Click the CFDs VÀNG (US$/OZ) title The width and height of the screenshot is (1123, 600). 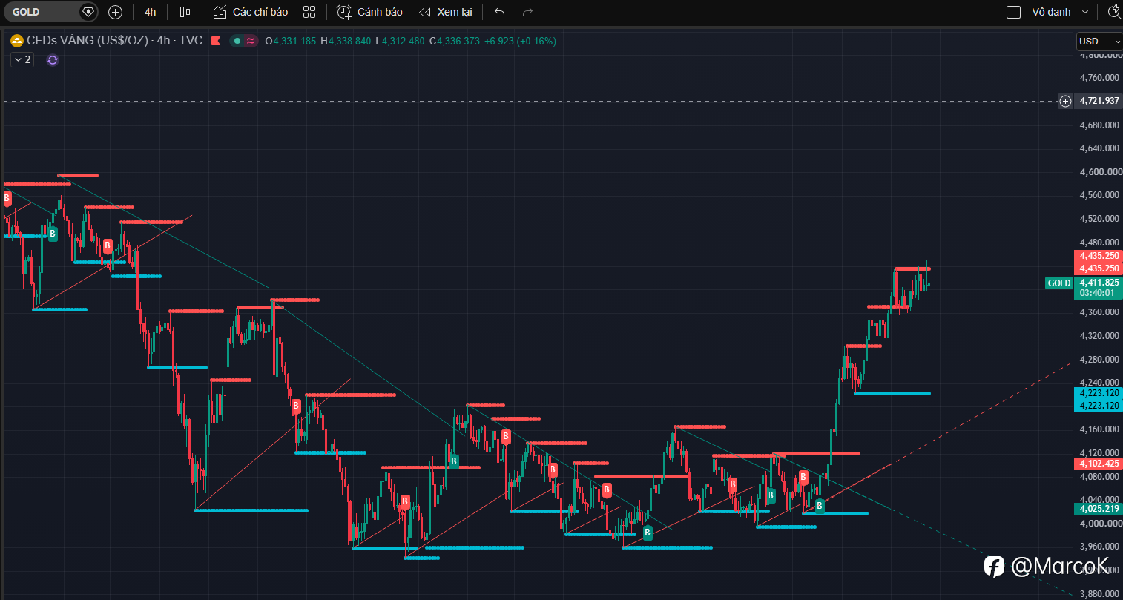pos(88,41)
